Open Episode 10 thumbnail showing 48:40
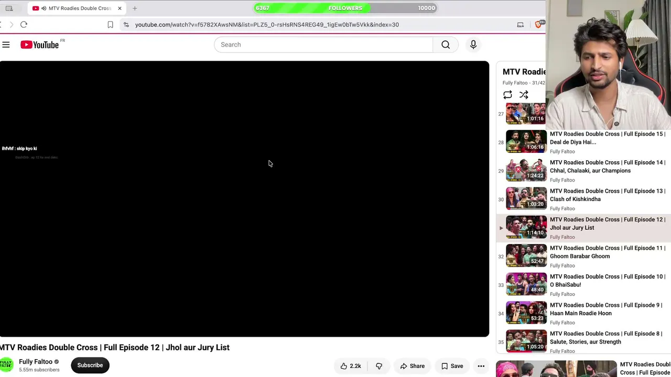Viewport: 671px width, 377px height. coord(526,284)
